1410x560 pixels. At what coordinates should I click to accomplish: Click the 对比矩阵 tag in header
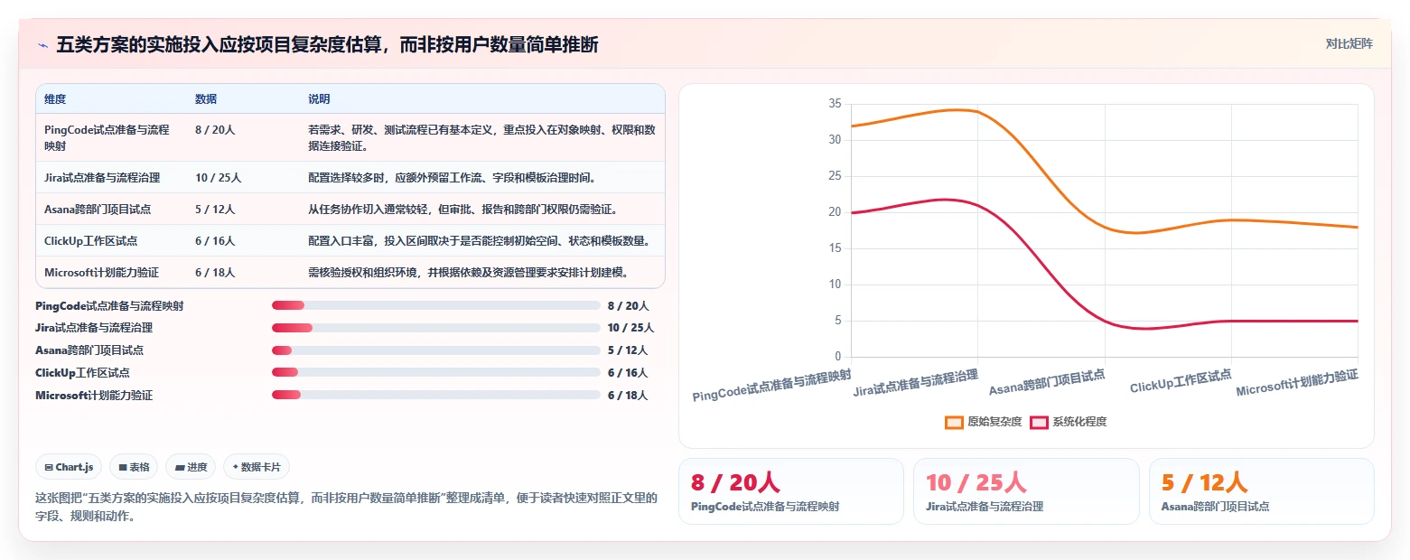click(1349, 44)
